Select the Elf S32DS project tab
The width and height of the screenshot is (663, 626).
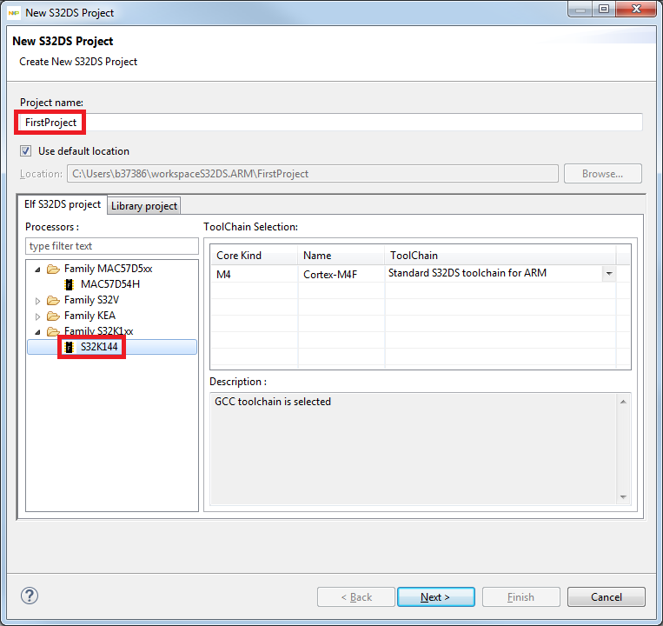[x=63, y=204]
